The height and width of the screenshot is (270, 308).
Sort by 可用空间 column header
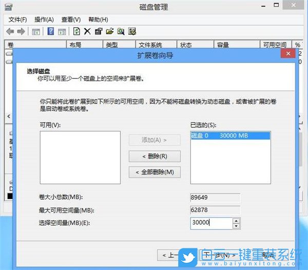pyautogui.click(x=276, y=45)
